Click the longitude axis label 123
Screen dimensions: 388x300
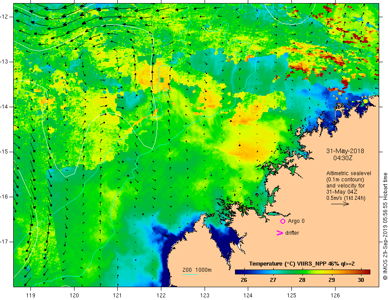tap(205, 295)
